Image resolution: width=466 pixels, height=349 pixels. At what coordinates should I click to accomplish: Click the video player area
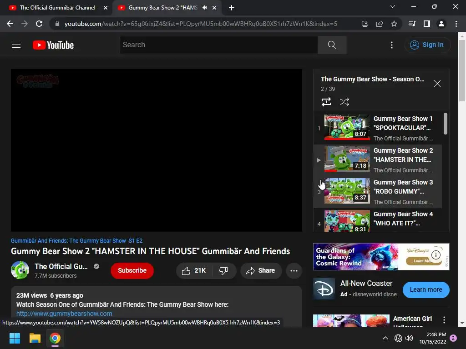[157, 150]
